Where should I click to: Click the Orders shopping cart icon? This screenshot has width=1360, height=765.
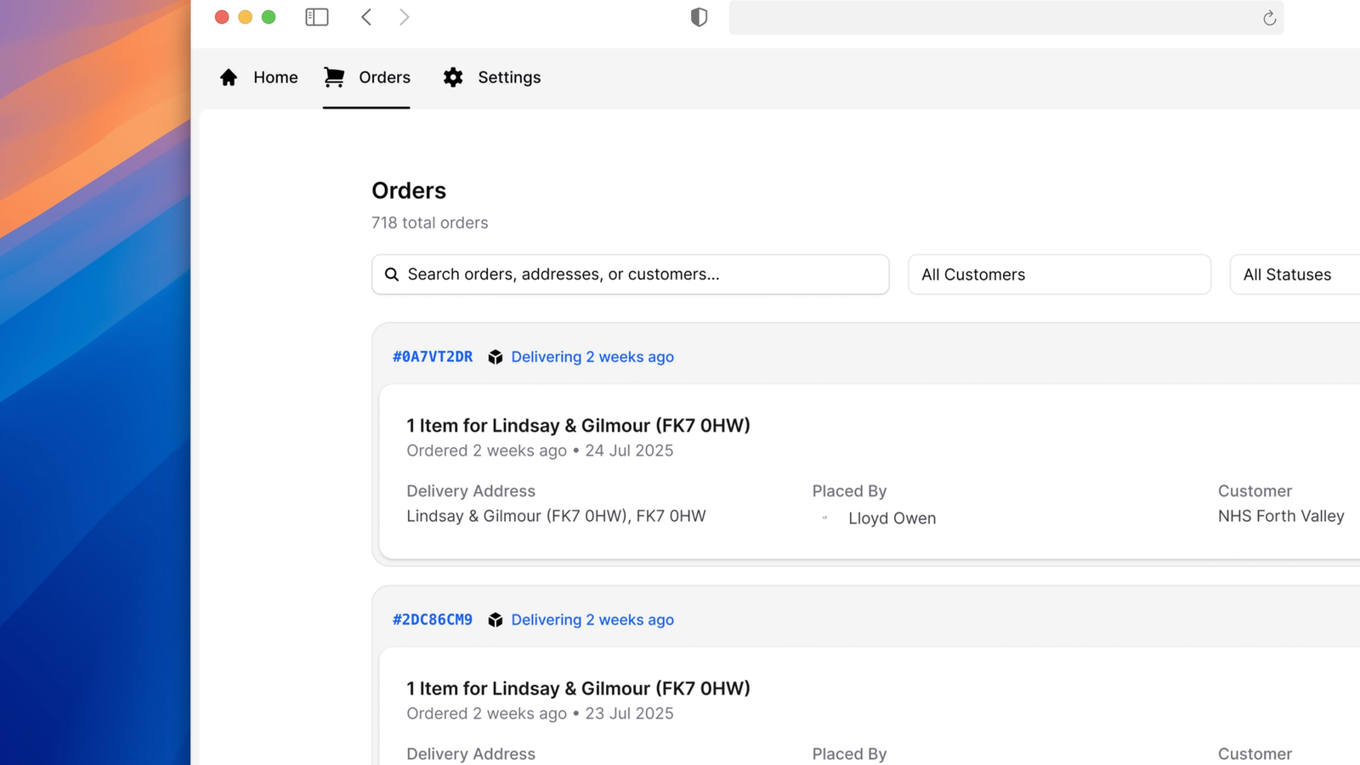[x=334, y=77]
